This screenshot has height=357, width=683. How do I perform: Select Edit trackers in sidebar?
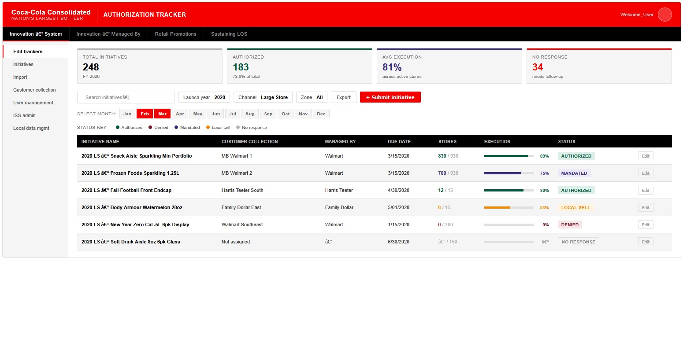[35, 52]
